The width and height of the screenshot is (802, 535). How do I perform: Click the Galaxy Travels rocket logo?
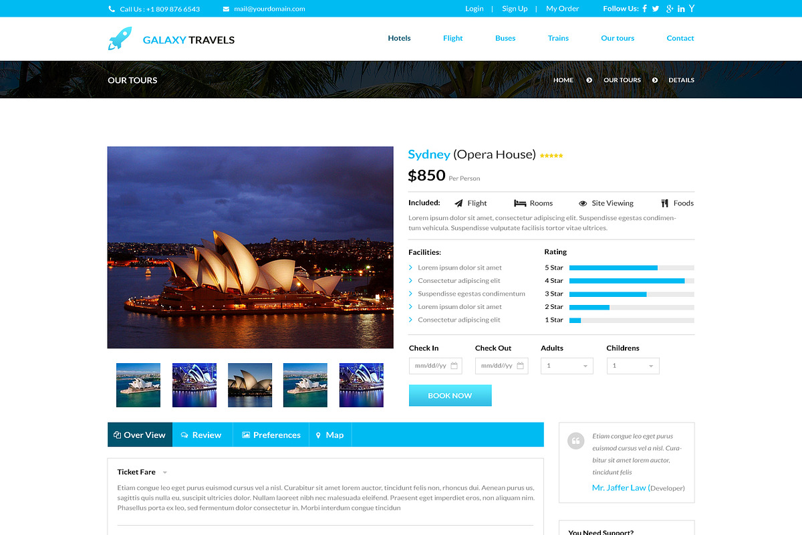120,39
